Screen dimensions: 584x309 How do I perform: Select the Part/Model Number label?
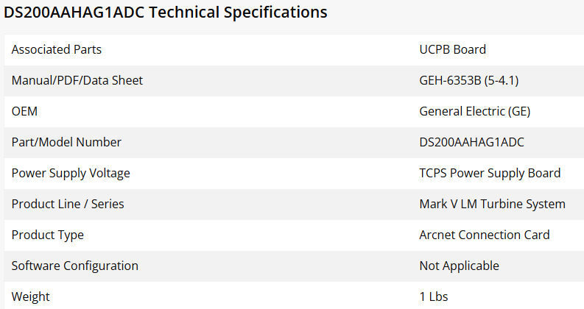pos(66,142)
